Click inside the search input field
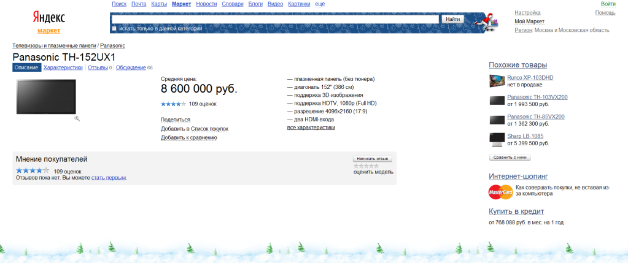This screenshot has width=628, height=263. (x=275, y=19)
